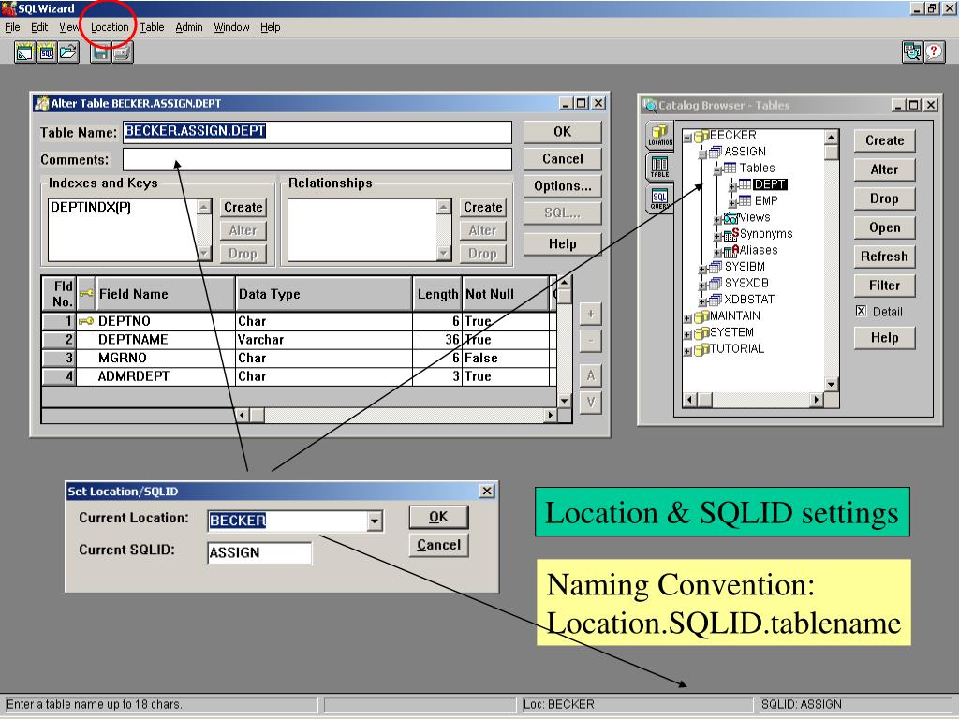The image size is (959, 719).
Task: Click the open folder toolbar icon
Action: (68, 52)
